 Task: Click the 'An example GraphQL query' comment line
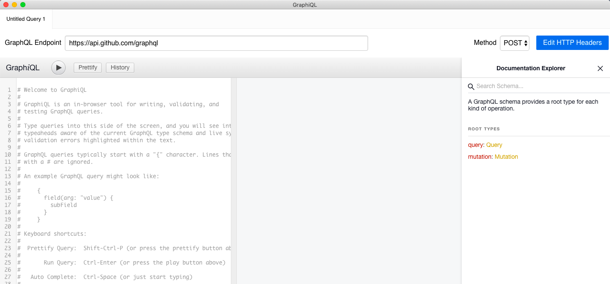click(x=88, y=176)
